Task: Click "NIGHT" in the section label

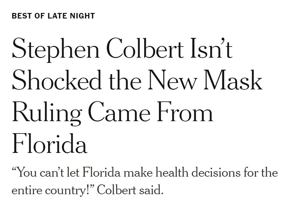Action: [82, 16]
